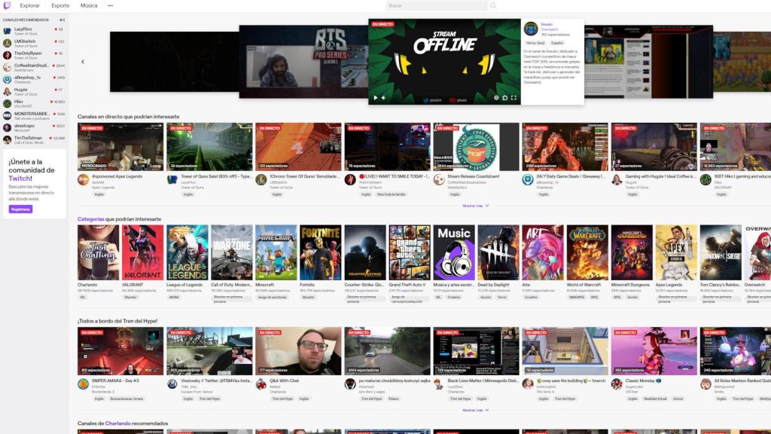The width and height of the screenshot is (771, 434).
Task: Click avatar beside Gaming with Hugzie stream
Action: coord(617,180)
